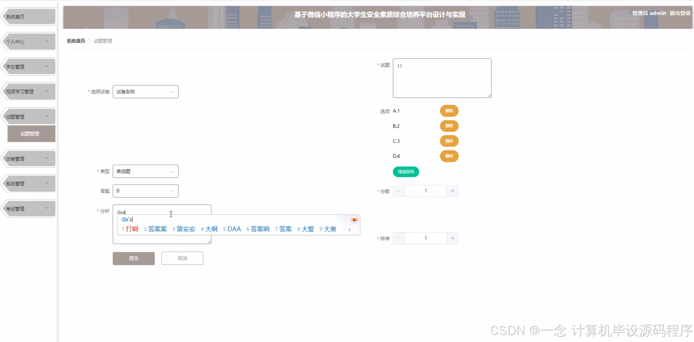Expand the 视频学习管理 sidebar menu
Image resolution: width=694 pixels, height=342 pixels.
point(29,92)
